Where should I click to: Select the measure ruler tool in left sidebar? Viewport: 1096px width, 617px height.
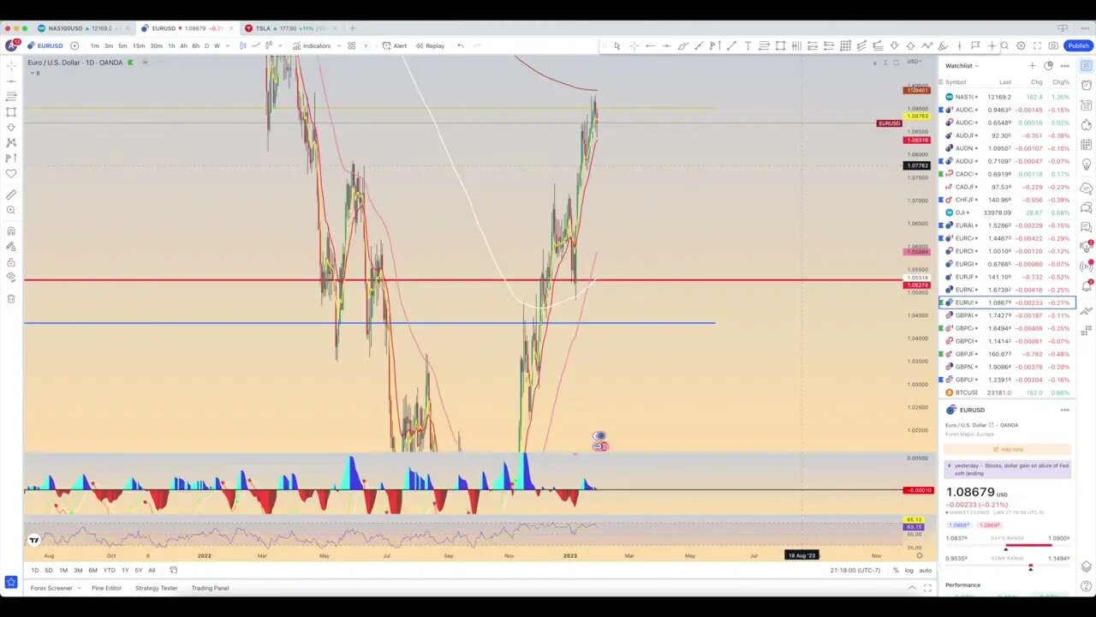(11, 195)
